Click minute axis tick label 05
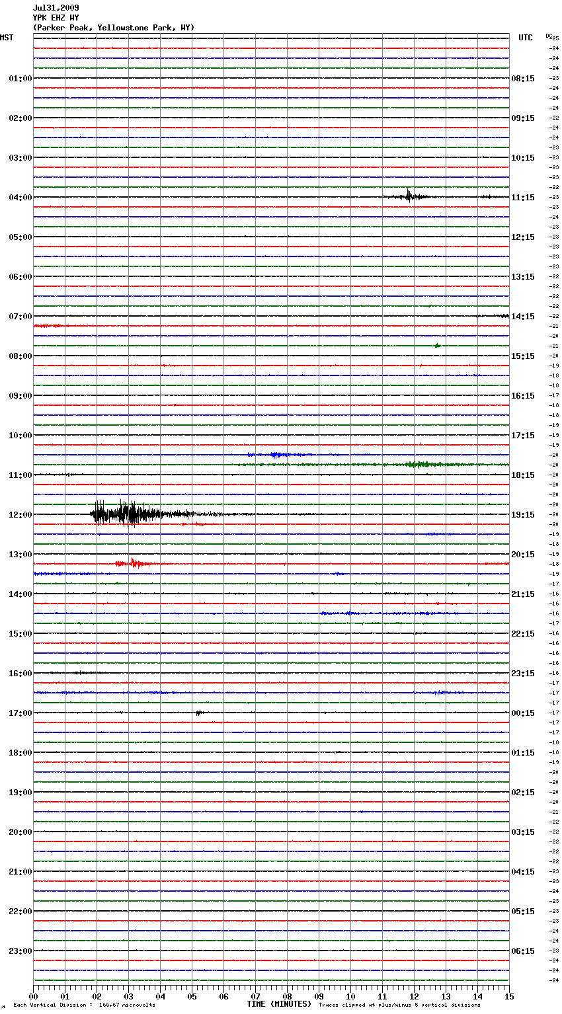Viewport: 562px width, 1014px height. pyautogui.click(x=192, y=997)
